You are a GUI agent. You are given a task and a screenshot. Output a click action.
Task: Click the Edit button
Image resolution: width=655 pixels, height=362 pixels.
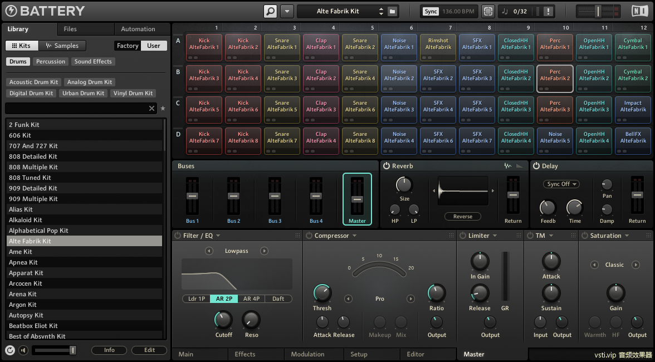coord(149,350)
